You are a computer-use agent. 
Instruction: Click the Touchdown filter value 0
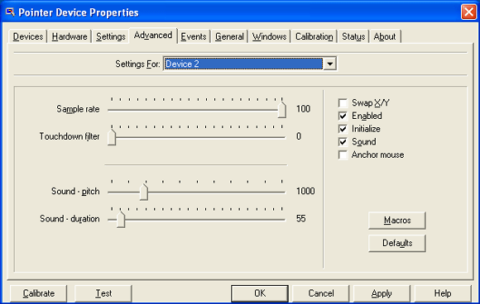pos(299,136)
